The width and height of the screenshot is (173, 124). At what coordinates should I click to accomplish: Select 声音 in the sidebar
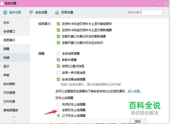click(x=15, y=75)
